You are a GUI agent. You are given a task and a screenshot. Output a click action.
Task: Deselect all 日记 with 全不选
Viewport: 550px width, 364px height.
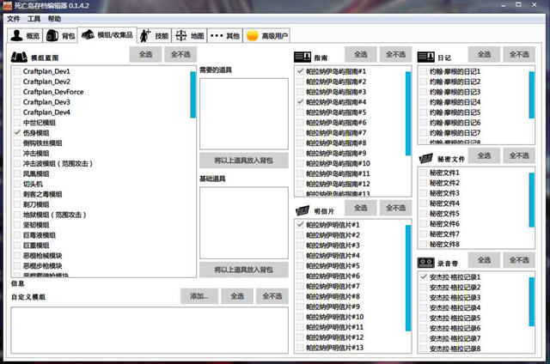[x=519, y=54]
